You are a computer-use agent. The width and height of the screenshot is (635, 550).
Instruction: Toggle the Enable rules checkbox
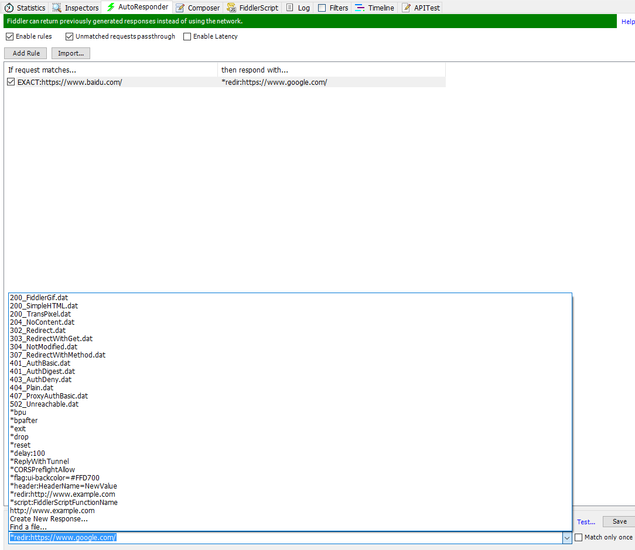click(x=10, y=36)
